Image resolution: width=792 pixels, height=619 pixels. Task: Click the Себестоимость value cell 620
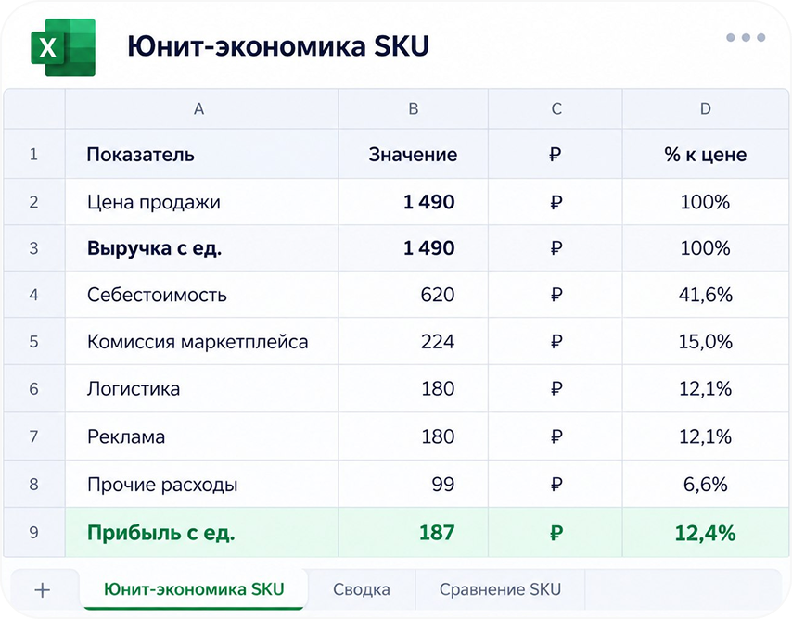click(414, 295)
